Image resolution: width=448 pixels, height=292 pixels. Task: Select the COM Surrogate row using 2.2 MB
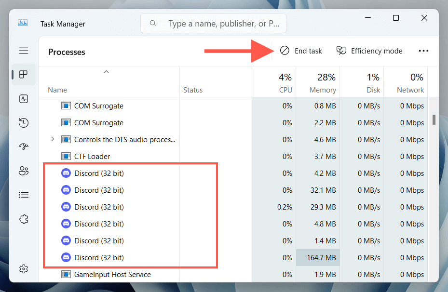pyautogui.click(x=233, y=123)
